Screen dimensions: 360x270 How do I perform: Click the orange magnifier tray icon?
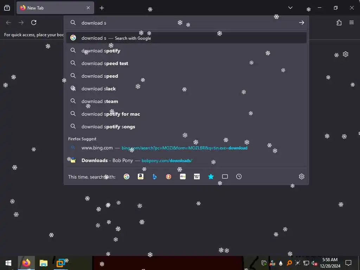click(x=289, y=263)
